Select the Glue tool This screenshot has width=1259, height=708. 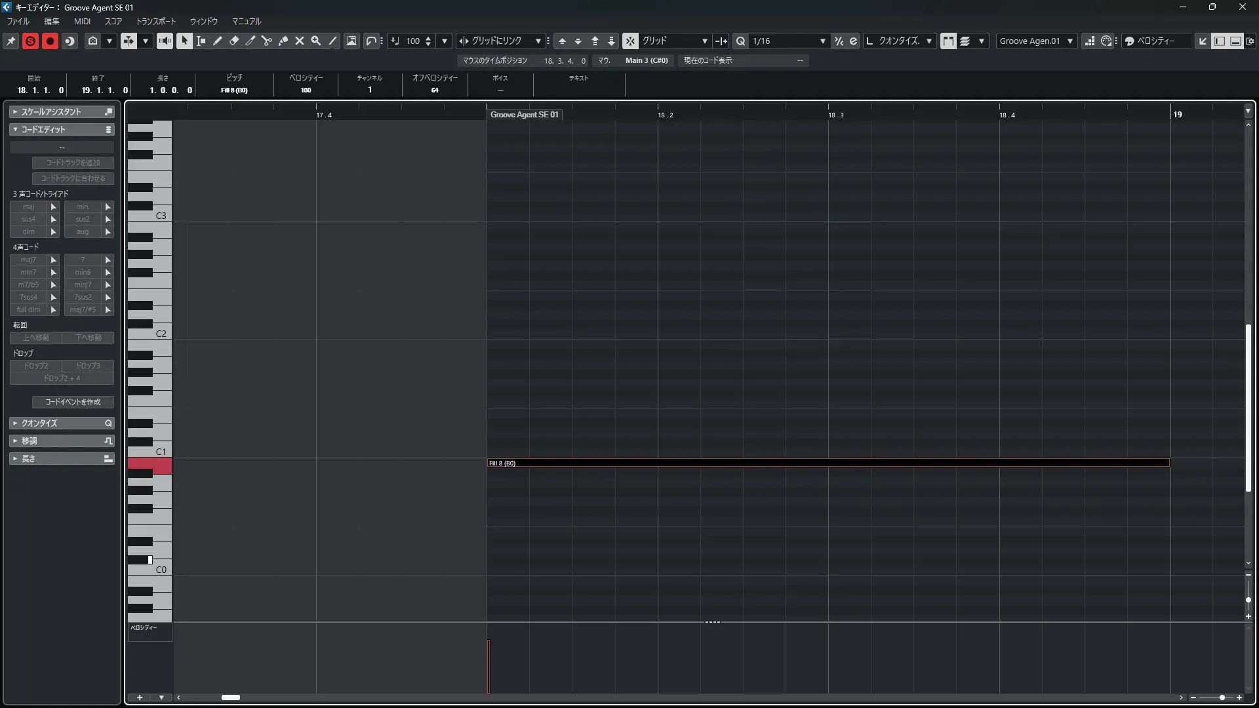[283, 41]
